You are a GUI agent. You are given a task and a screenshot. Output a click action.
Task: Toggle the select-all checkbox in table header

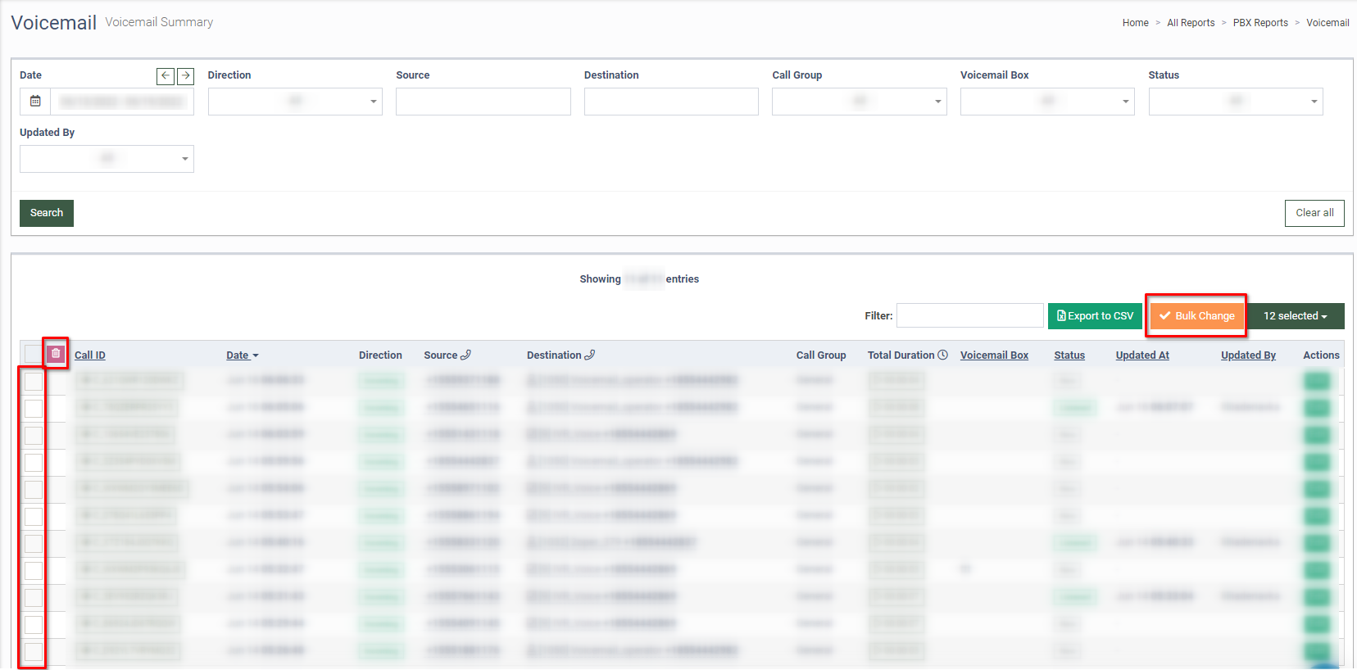click(33, 354)
